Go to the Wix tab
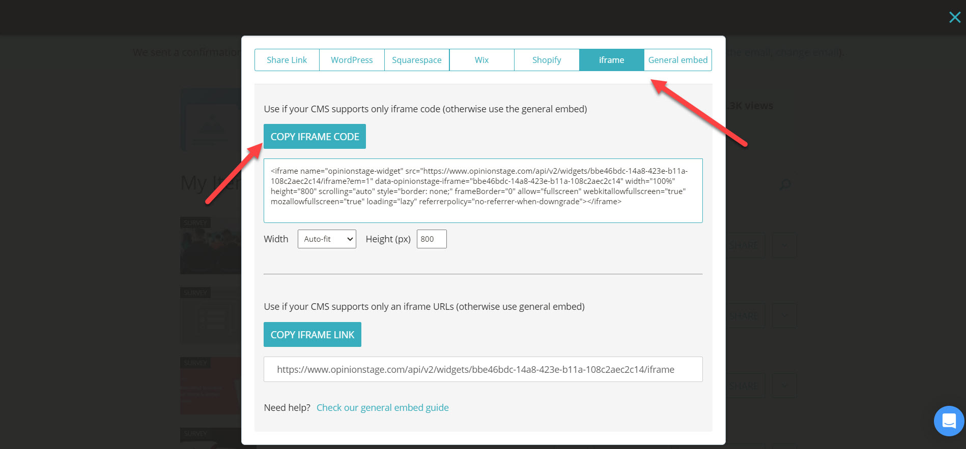 coord(481,60)
